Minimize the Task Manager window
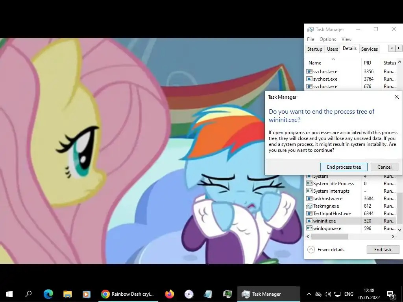Screen dimensions: 403x302 [358, 29]
